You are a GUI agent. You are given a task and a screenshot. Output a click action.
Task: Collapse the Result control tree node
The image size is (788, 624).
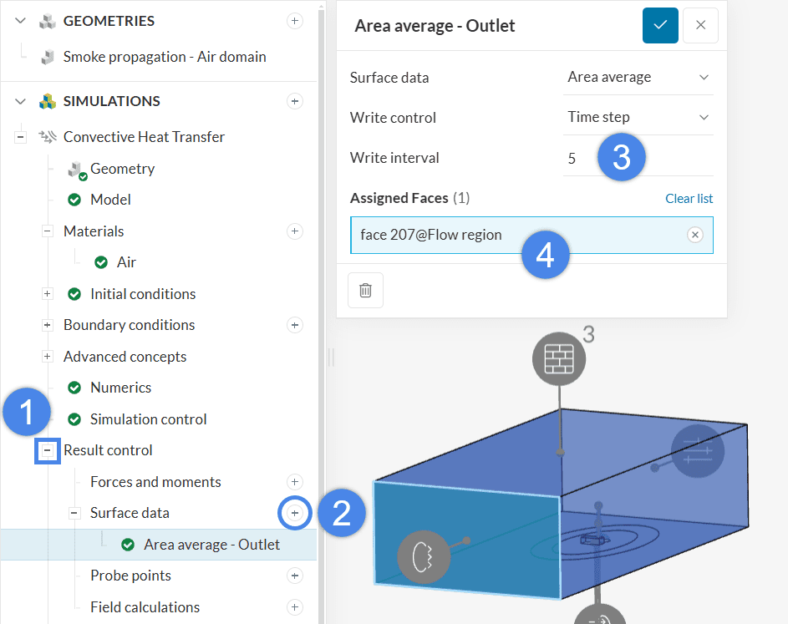48,450
